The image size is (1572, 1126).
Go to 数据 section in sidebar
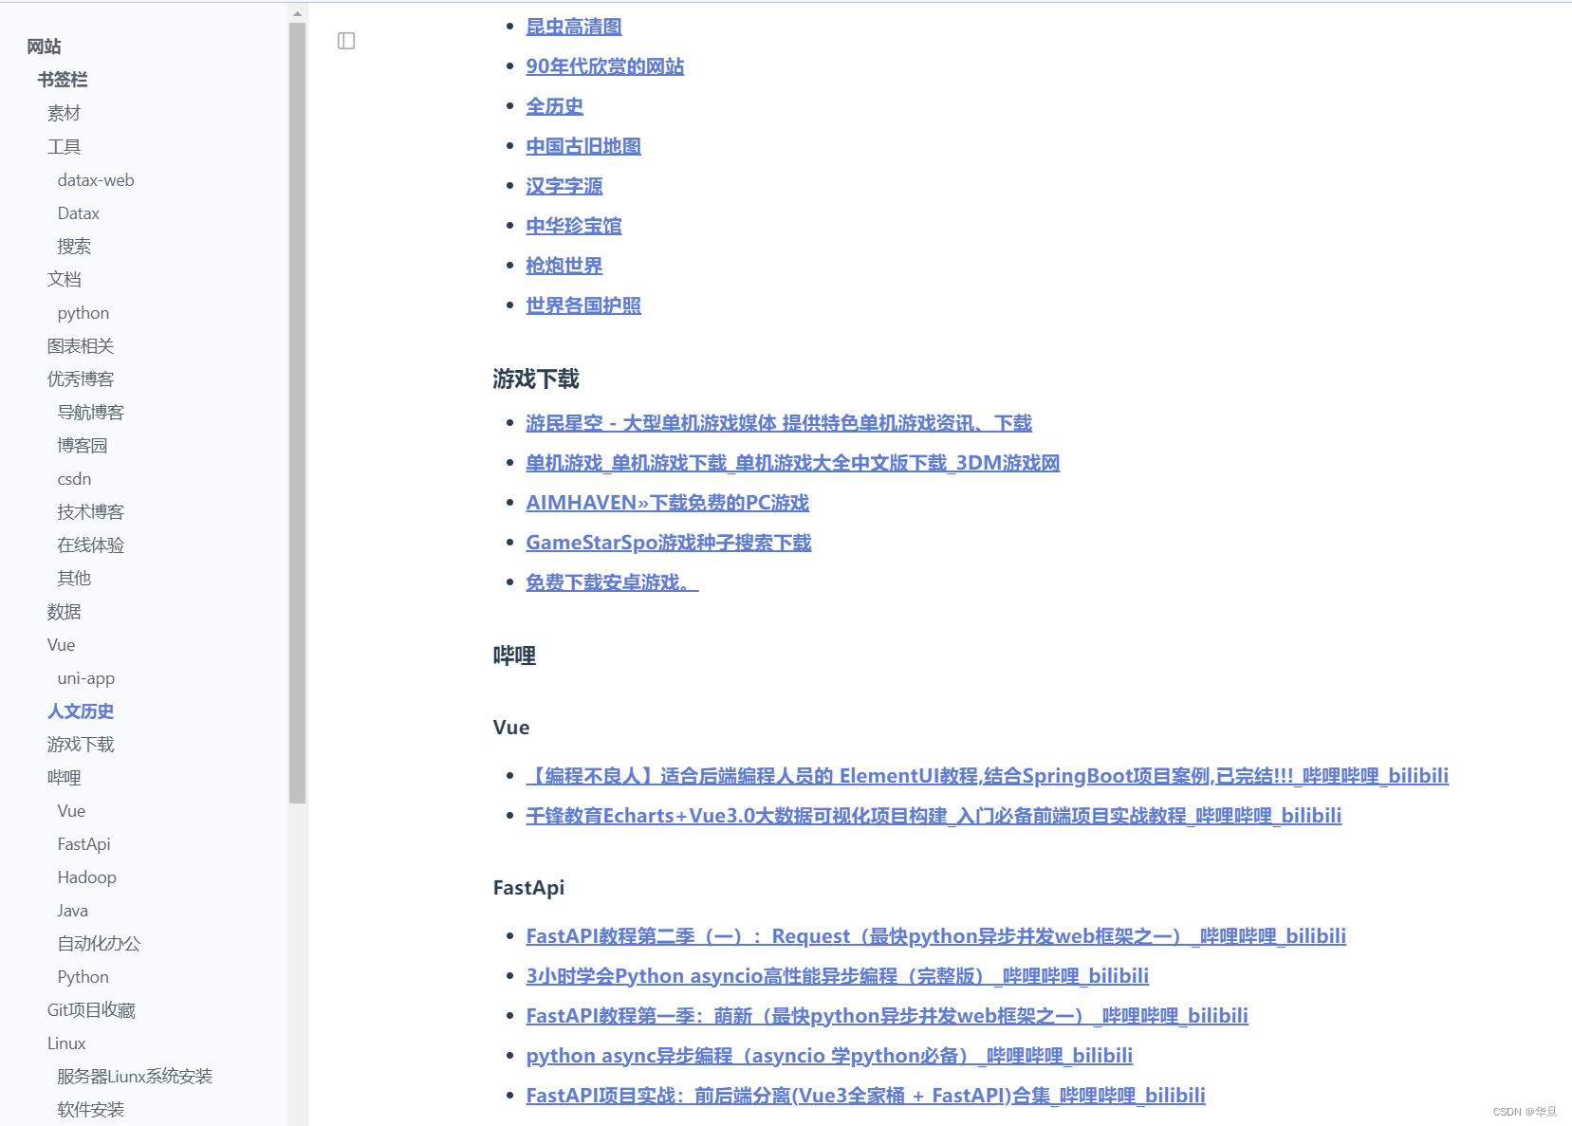pyautogui.click(x=65, y=611)
